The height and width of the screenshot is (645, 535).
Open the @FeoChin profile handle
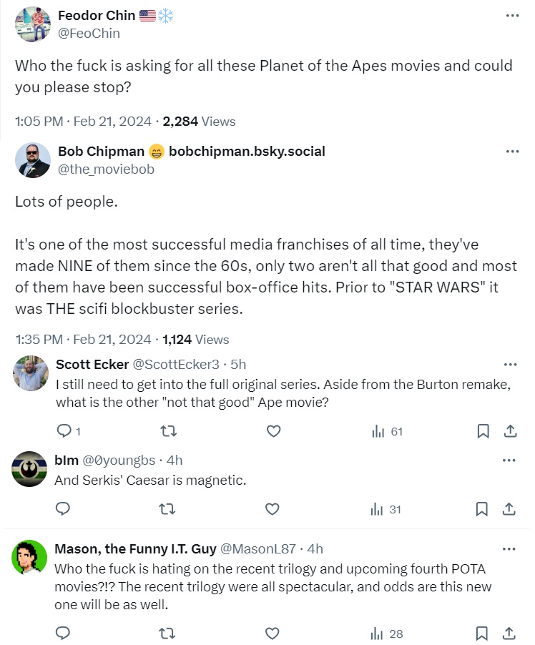point(89,33)
